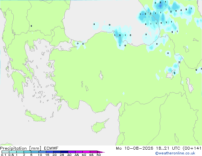The image size is (202, 156).
Task: Click the 10–15 mm legend swatch
Action: 42,152
